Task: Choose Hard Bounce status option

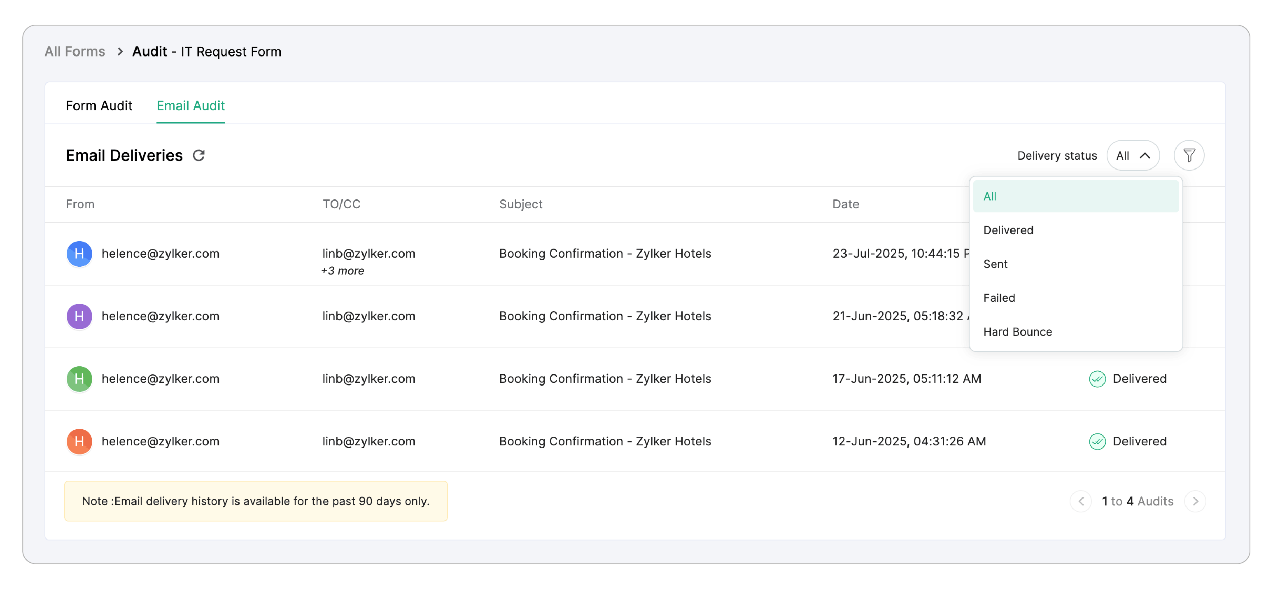Action: (1075, 332)
